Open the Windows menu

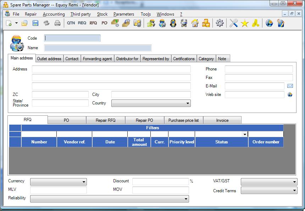pos(165,14)
